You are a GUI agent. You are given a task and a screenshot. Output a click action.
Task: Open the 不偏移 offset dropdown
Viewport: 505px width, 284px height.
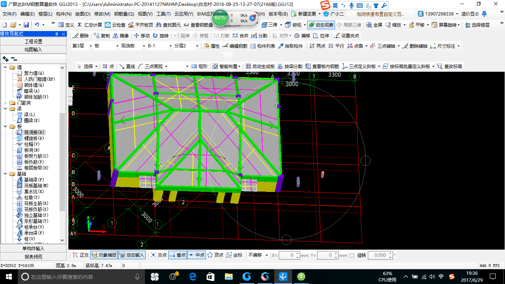pyautogui.click(x=267, y=255)
